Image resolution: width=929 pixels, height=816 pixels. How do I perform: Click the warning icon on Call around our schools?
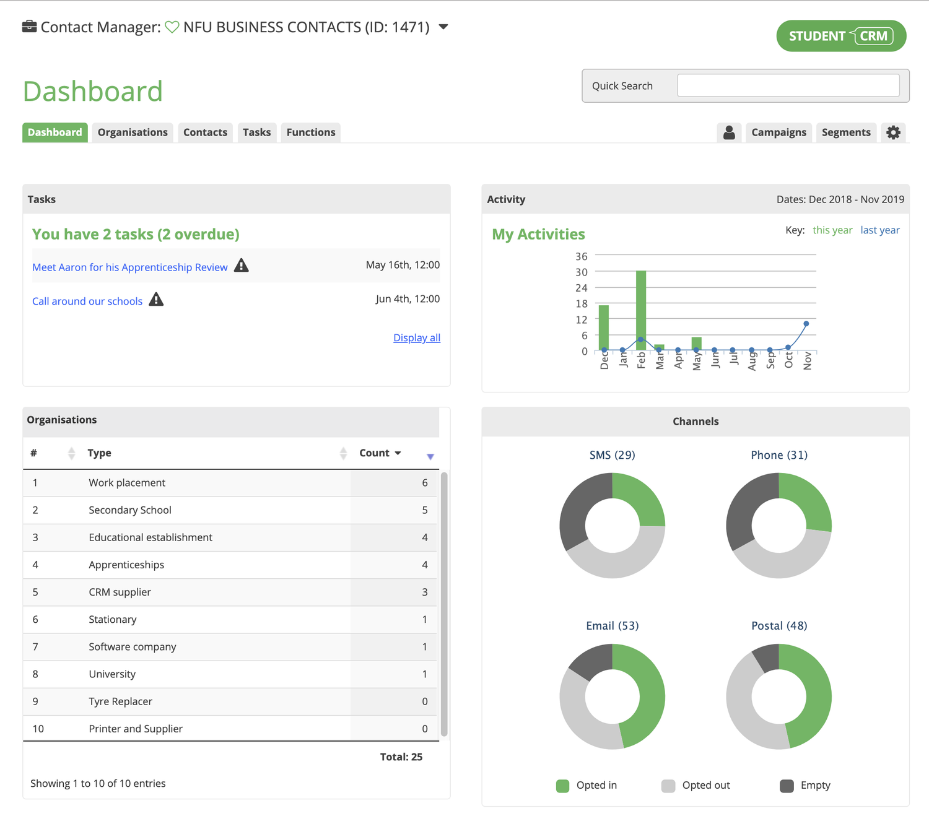(x=156, y=299)
